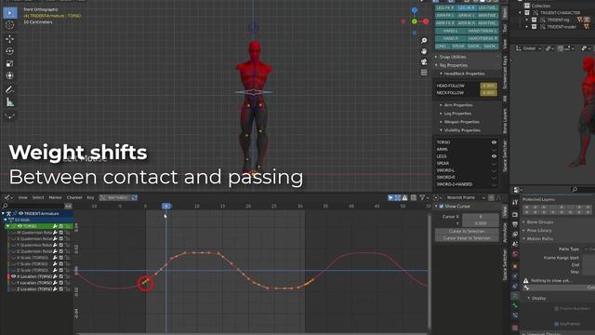Open Nearest Frame pivot dropdown
Image resolution: width=595 pixels, height=335 pixels.
pos(465,197)
